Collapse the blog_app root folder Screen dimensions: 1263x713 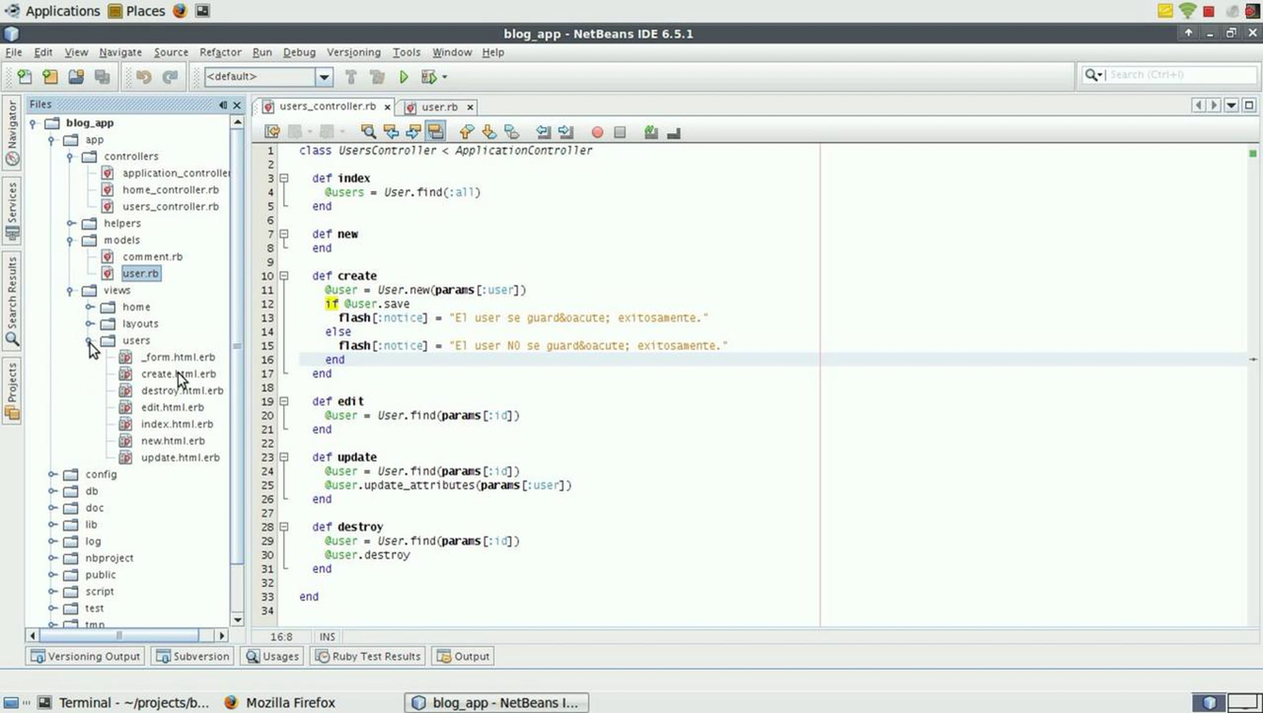(x=33, y=124)
